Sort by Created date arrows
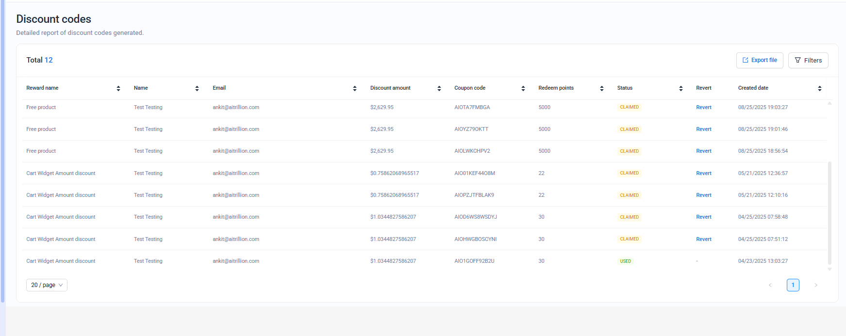 [820, 88]
